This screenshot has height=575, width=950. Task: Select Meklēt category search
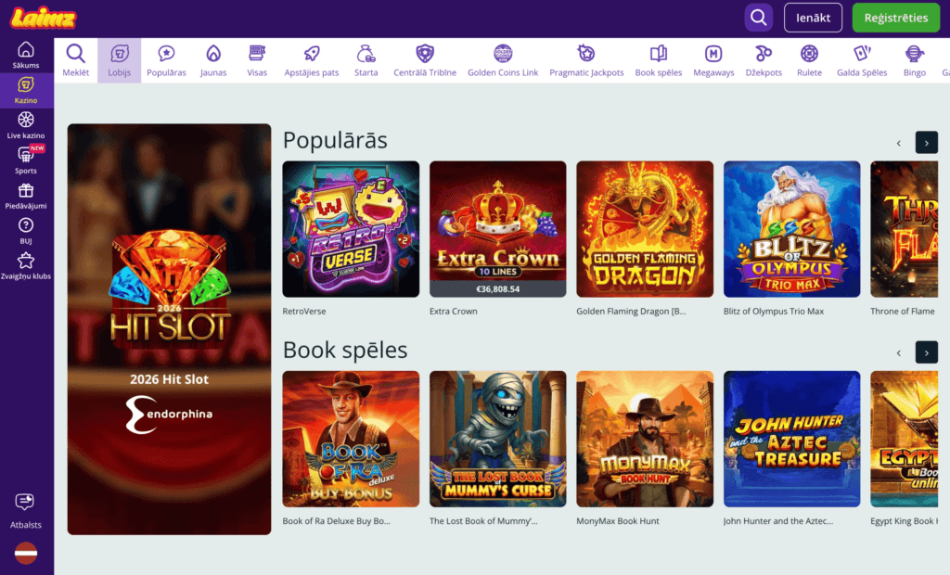(x=76, y=60)
